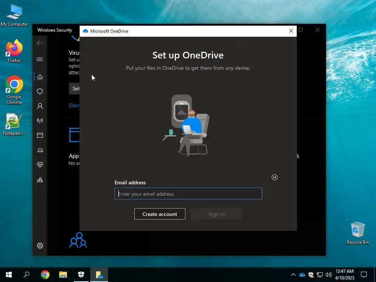The width and height of the screenshot is (376, 282).
Task: Toggle hamburger menu in Windows Security
Action: (40, 59)
